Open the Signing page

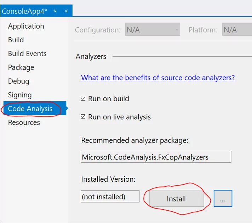(x=20, y=95)
